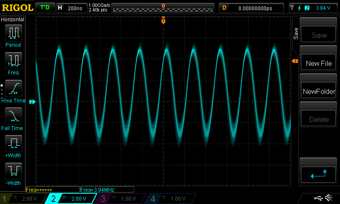Viewport: 340px width, 204px height.
Task: Click the RIGOL logo
Action: coord(17,8)
